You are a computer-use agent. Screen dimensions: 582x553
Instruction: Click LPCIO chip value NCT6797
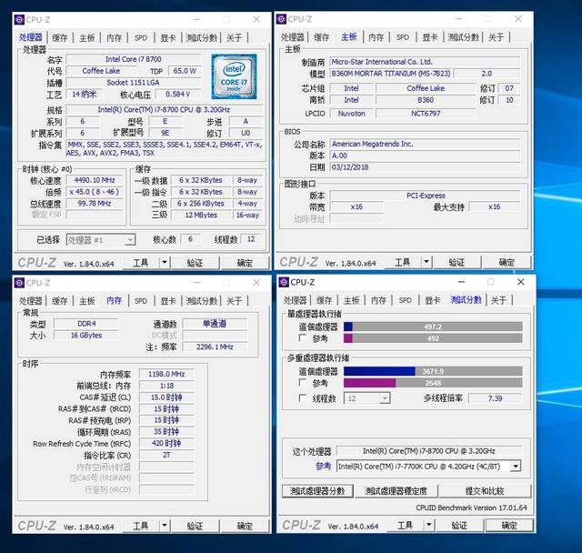[x=426, y=114]
